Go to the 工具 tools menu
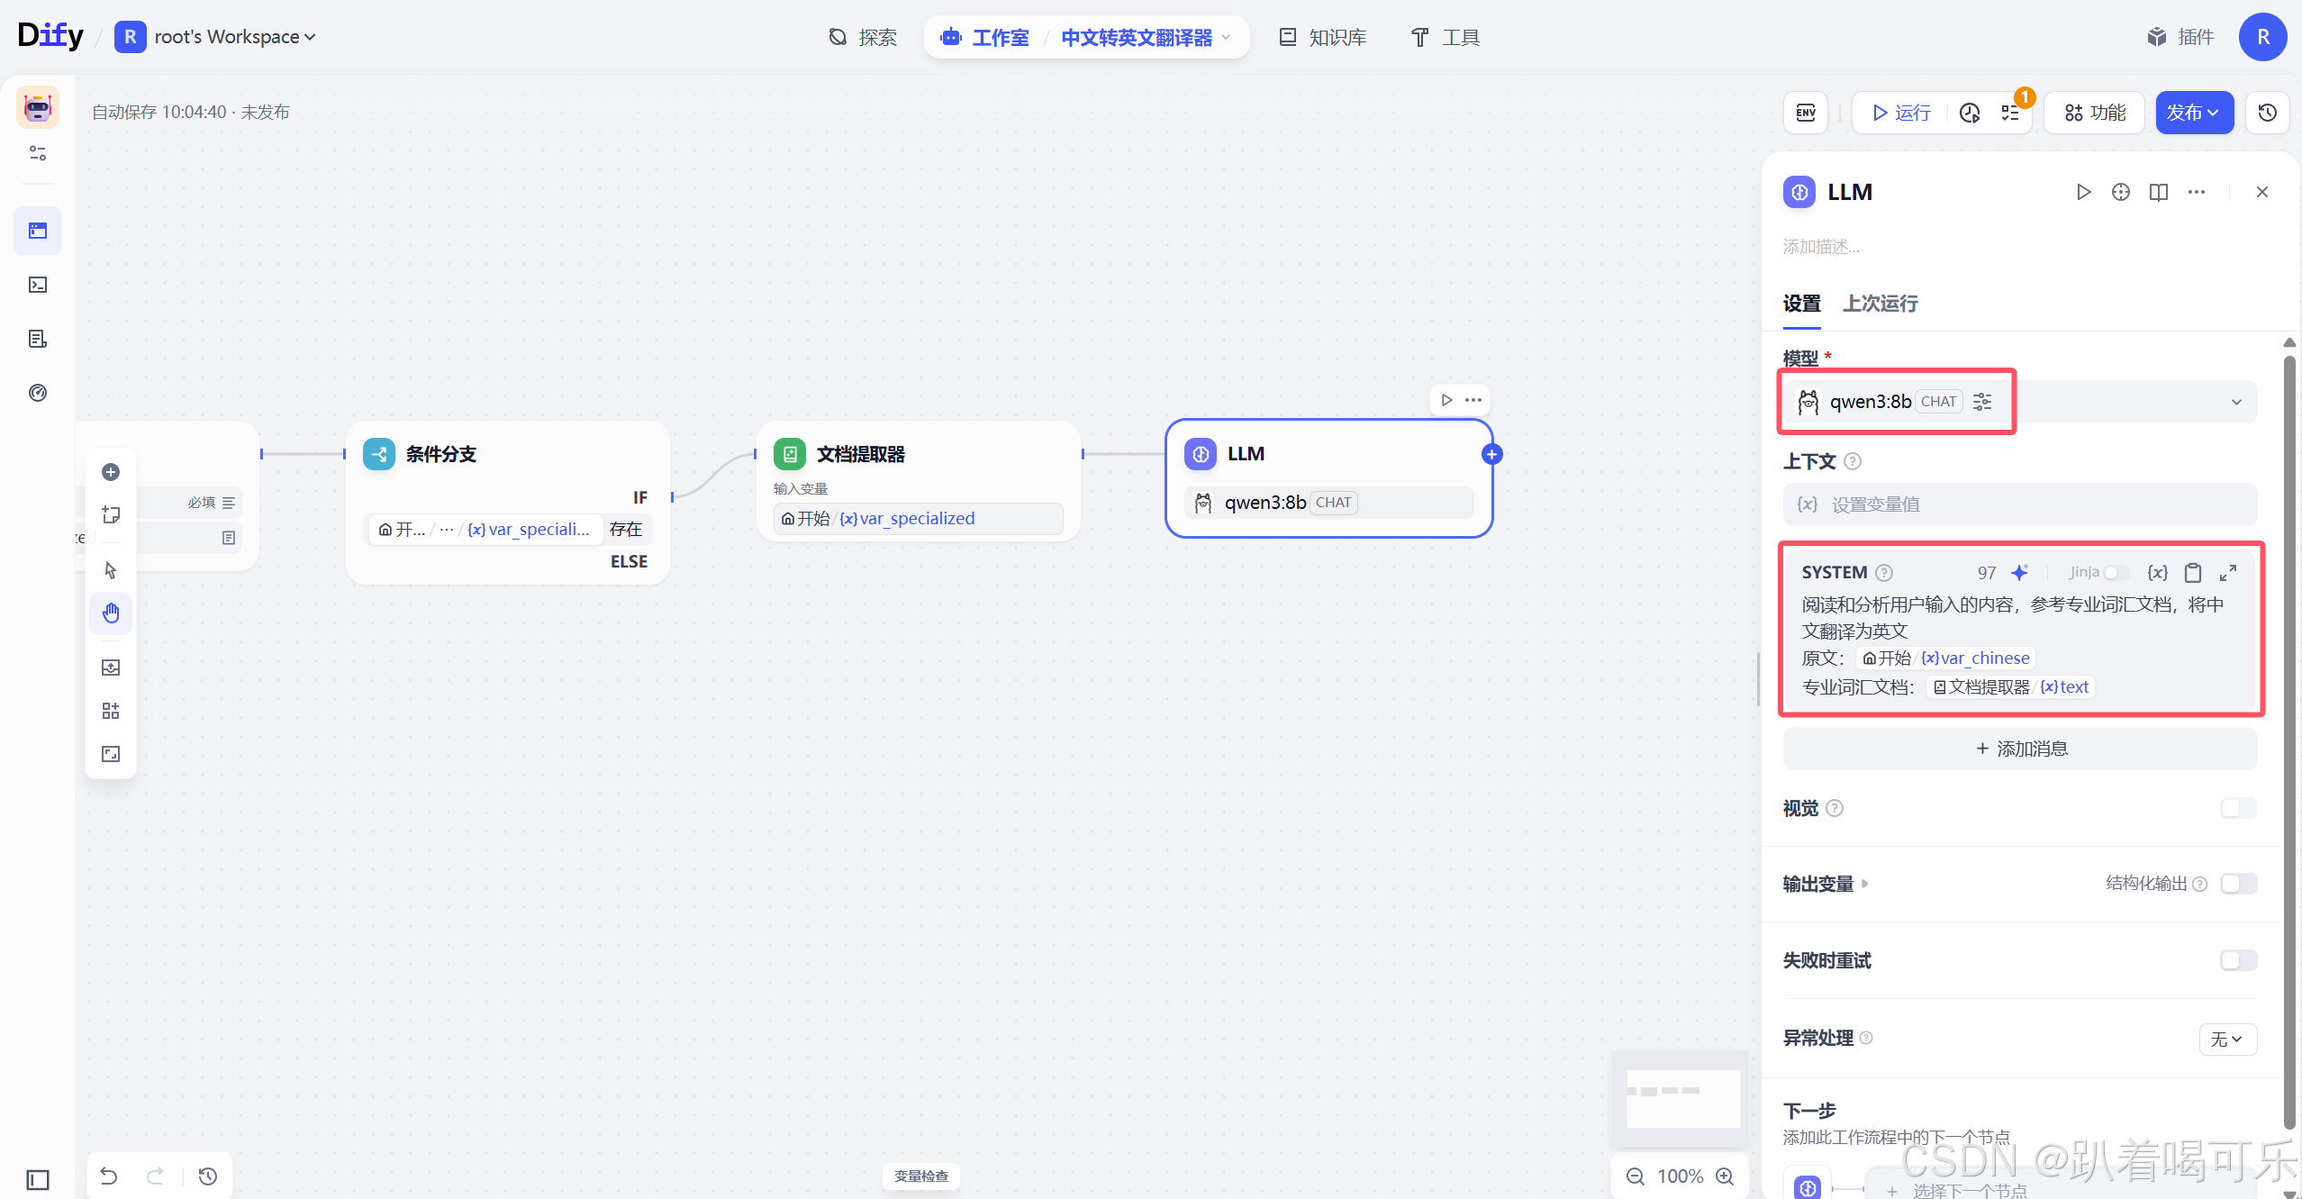Screen dimensions: 2302x1199 (x=1446, y=37)
